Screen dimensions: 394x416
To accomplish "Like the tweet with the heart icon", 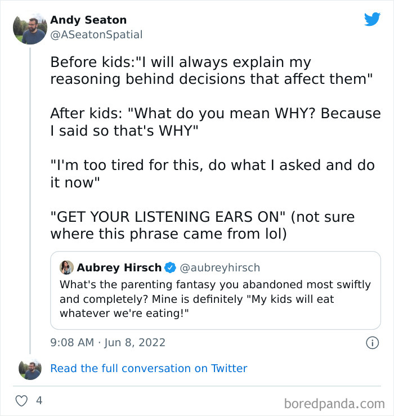I will click(x=21, y=401).
